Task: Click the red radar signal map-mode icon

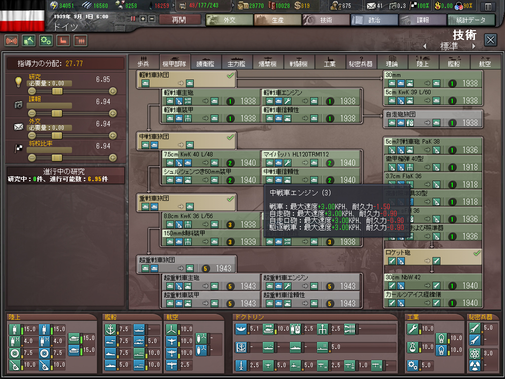Action: pos(12,40)
